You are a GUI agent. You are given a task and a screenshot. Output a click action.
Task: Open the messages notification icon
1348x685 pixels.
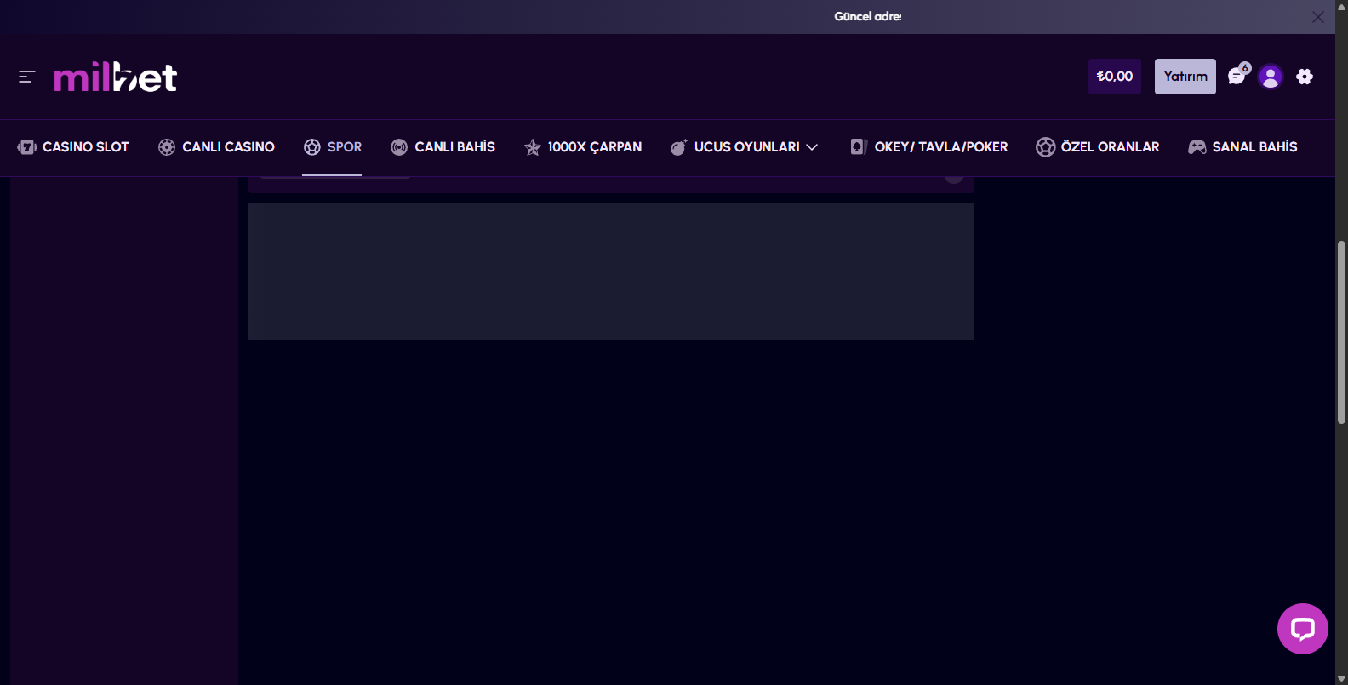tap(1238, 76)
